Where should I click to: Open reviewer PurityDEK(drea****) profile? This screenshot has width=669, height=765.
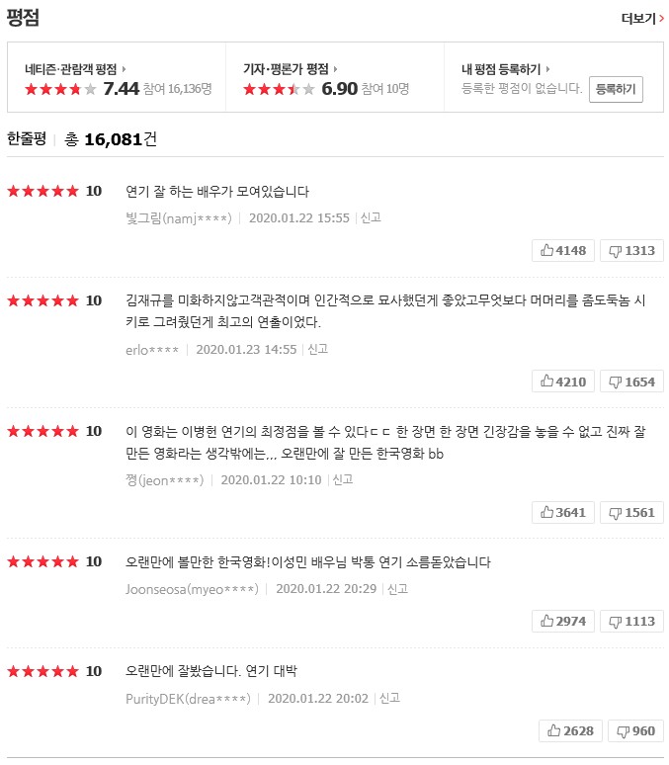188,699
